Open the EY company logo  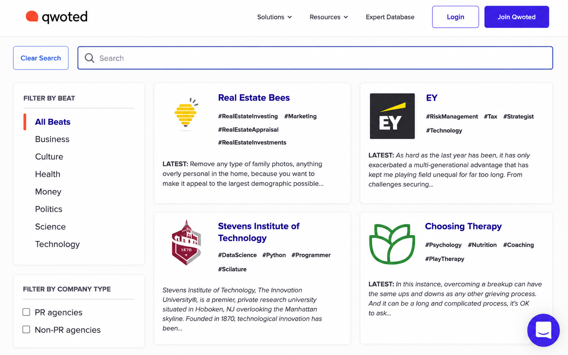pyautogui.click(x=392, y=116)
